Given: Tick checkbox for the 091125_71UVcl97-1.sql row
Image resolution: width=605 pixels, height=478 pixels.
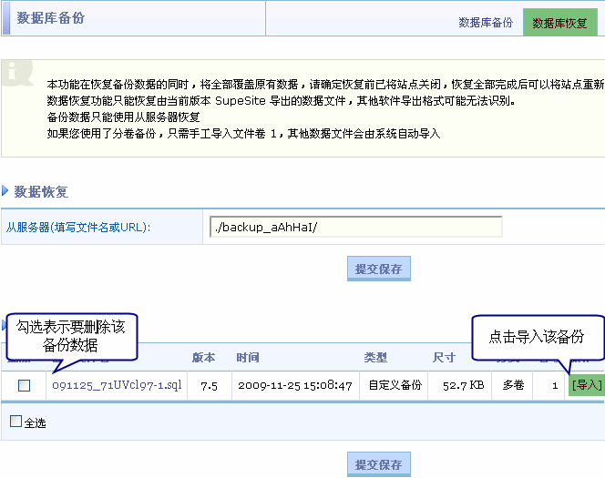Looking at the screenshot, I should 25,385.
